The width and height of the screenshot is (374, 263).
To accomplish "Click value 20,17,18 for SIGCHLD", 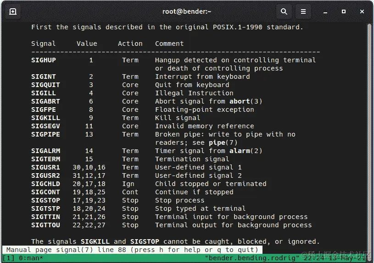I will pos(89,184).
